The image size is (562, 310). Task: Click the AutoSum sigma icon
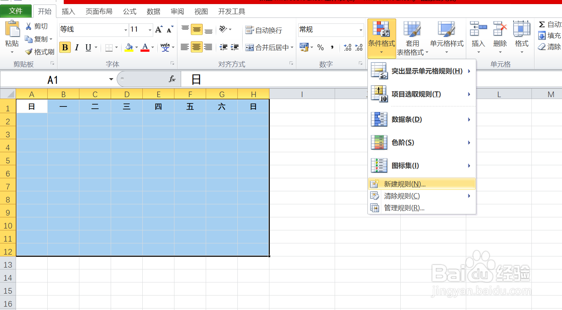pos(542,25)
